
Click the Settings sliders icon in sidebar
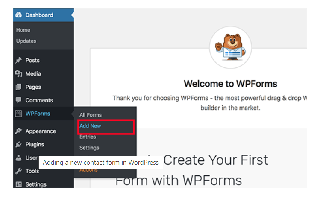pyautogui.click(x=18, y=184)
